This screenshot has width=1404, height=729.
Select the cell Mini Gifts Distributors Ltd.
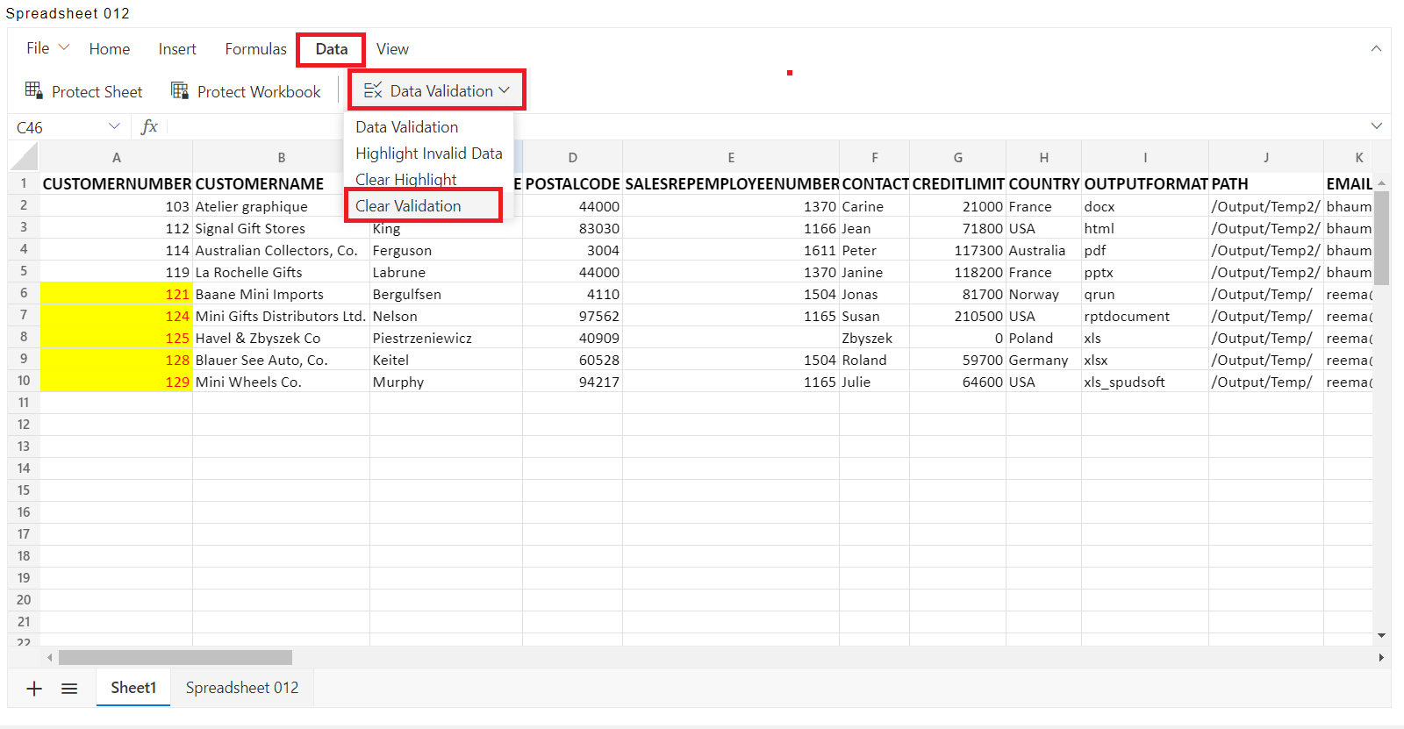(x=282, y=316)
